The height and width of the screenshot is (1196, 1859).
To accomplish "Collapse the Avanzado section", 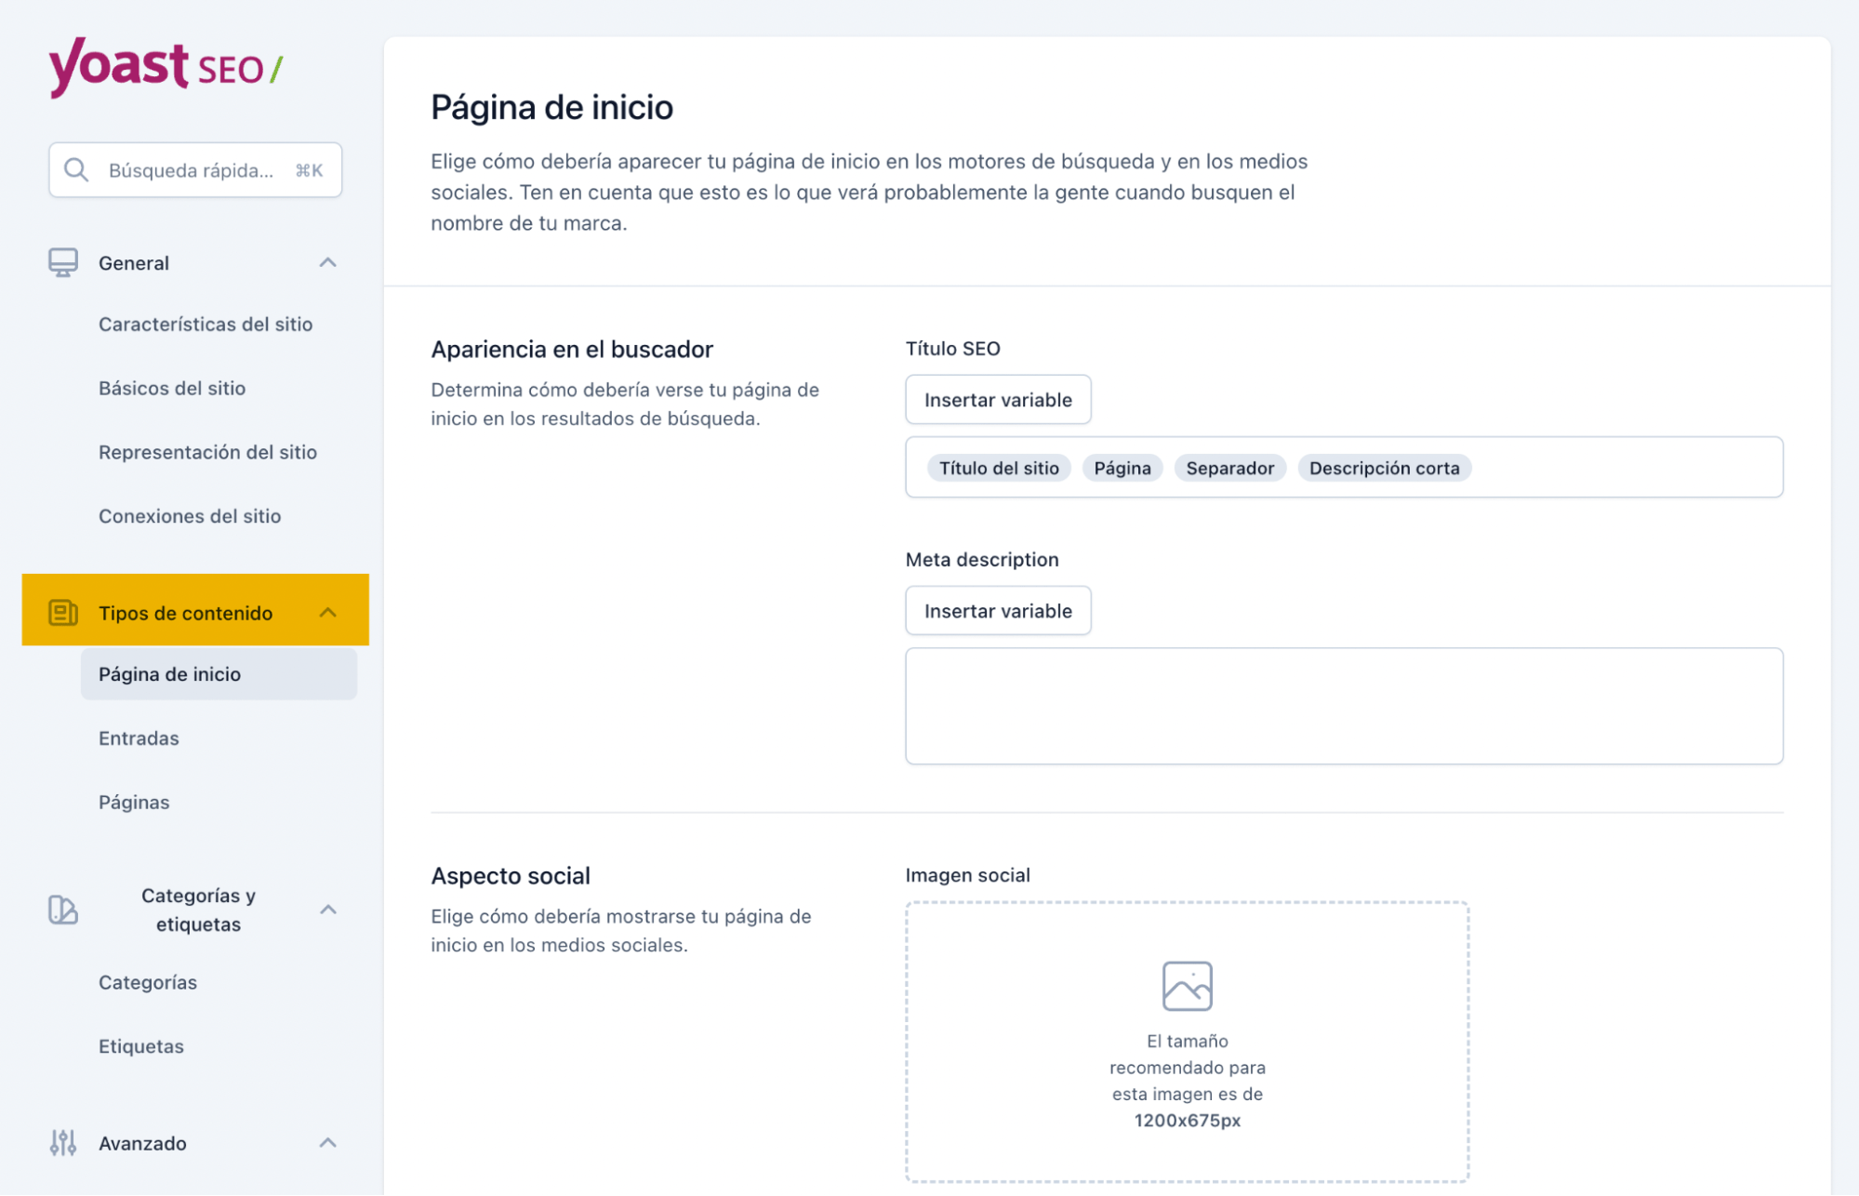I will click(x=327, y=1142).
